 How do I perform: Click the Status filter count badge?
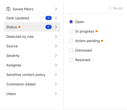[48, 27]
